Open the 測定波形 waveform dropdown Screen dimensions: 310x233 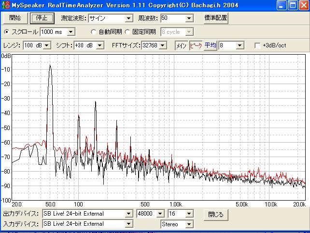[x=110, y=18]
